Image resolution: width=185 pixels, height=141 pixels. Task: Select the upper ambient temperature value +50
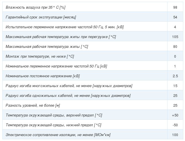click(175, 115)
